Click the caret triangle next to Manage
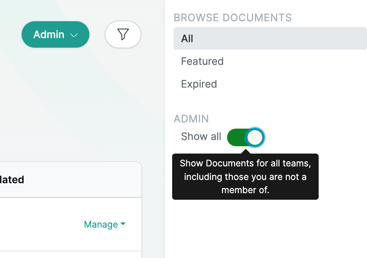This screenshot has width=367, height=258. (123, 224)
